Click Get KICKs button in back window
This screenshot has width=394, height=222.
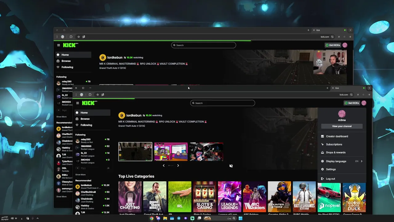[x=333, y=45]
